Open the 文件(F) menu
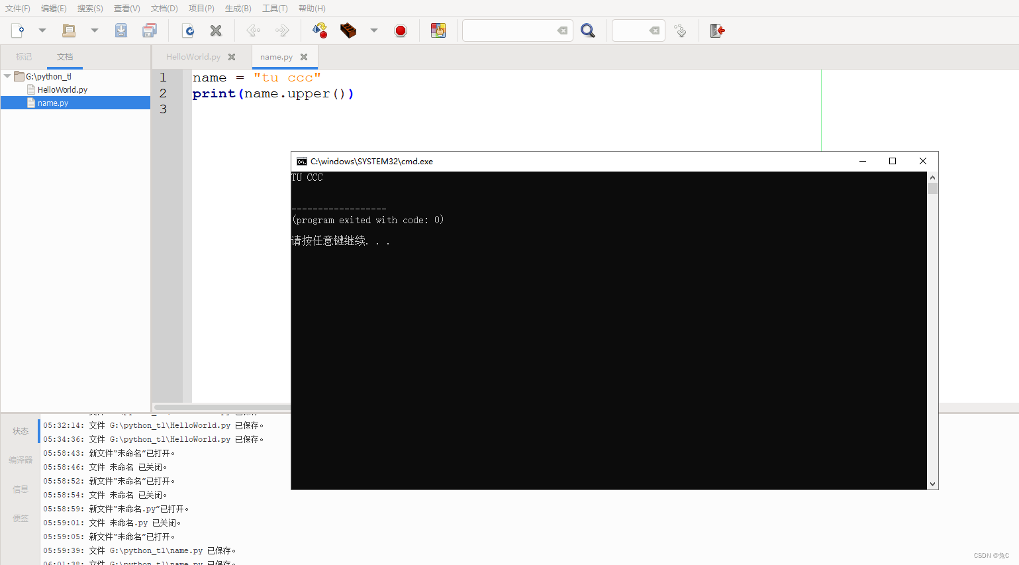Screen dimensions: 1019x565 [x=18, y=9]
